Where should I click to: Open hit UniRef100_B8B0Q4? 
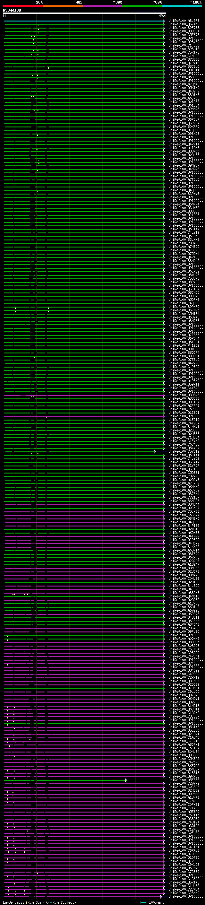(x=184, y=31)
